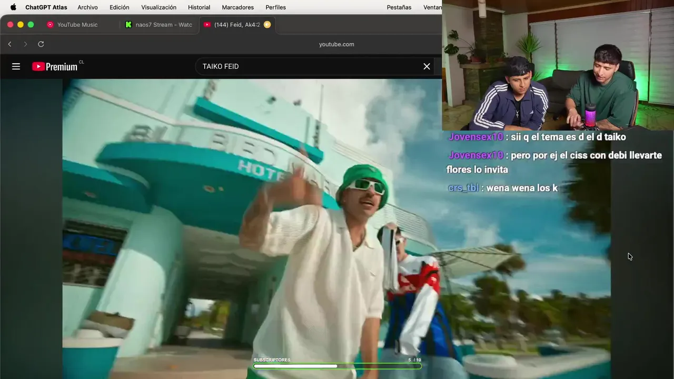
Task: Click the Jovensex10 username on 'pero por ej'
Action: pyautogui.click(x=476, y=155)
